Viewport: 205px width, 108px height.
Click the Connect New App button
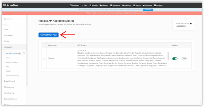[x=49, y=35]
